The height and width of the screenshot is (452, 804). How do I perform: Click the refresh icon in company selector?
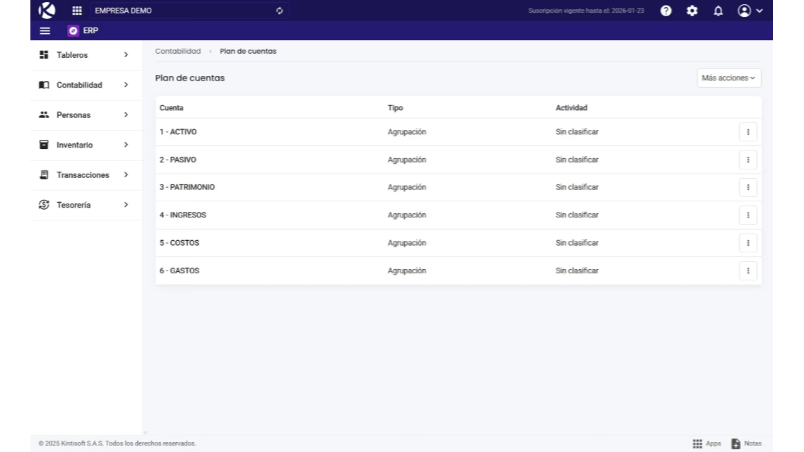[x=279, y=11]
